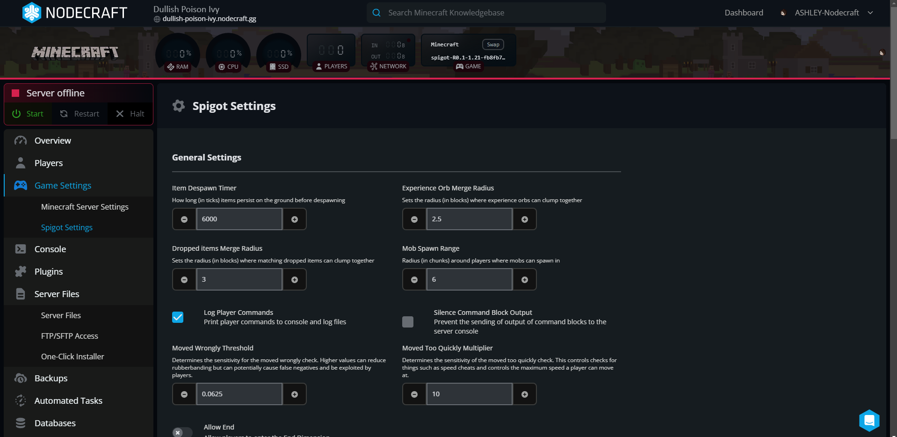Viewport: 897px width, 437px height.
Task: Expand the Server Files section
Action: tap(79, 294)
